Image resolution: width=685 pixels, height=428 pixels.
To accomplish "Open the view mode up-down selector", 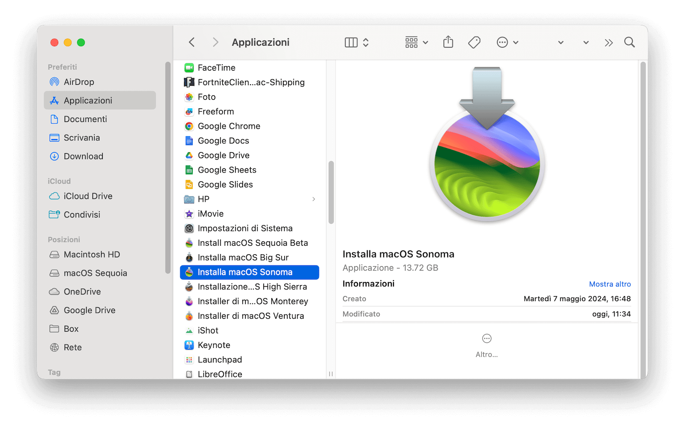I will [366, 42].
